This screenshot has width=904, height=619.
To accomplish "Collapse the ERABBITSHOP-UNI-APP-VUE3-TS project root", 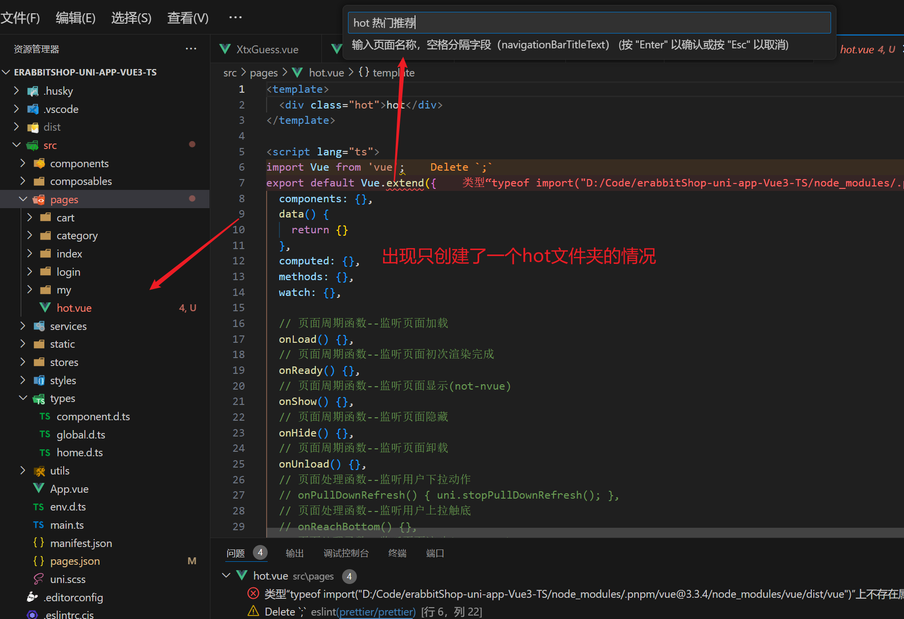I will tap(6, 72).
